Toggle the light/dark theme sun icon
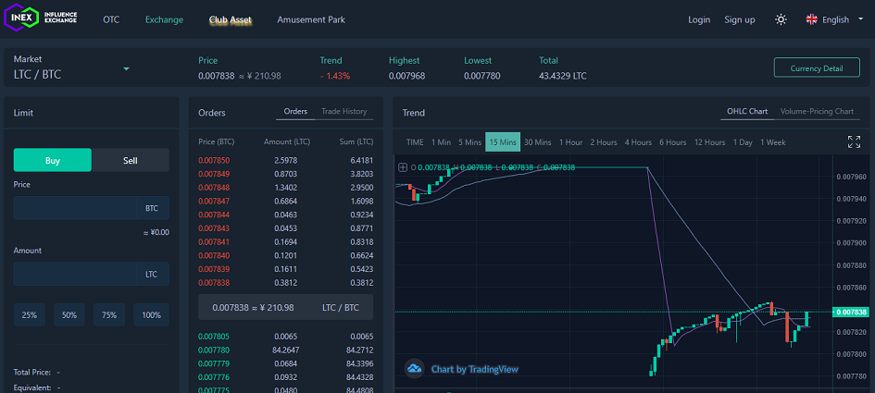 point(781,19)
